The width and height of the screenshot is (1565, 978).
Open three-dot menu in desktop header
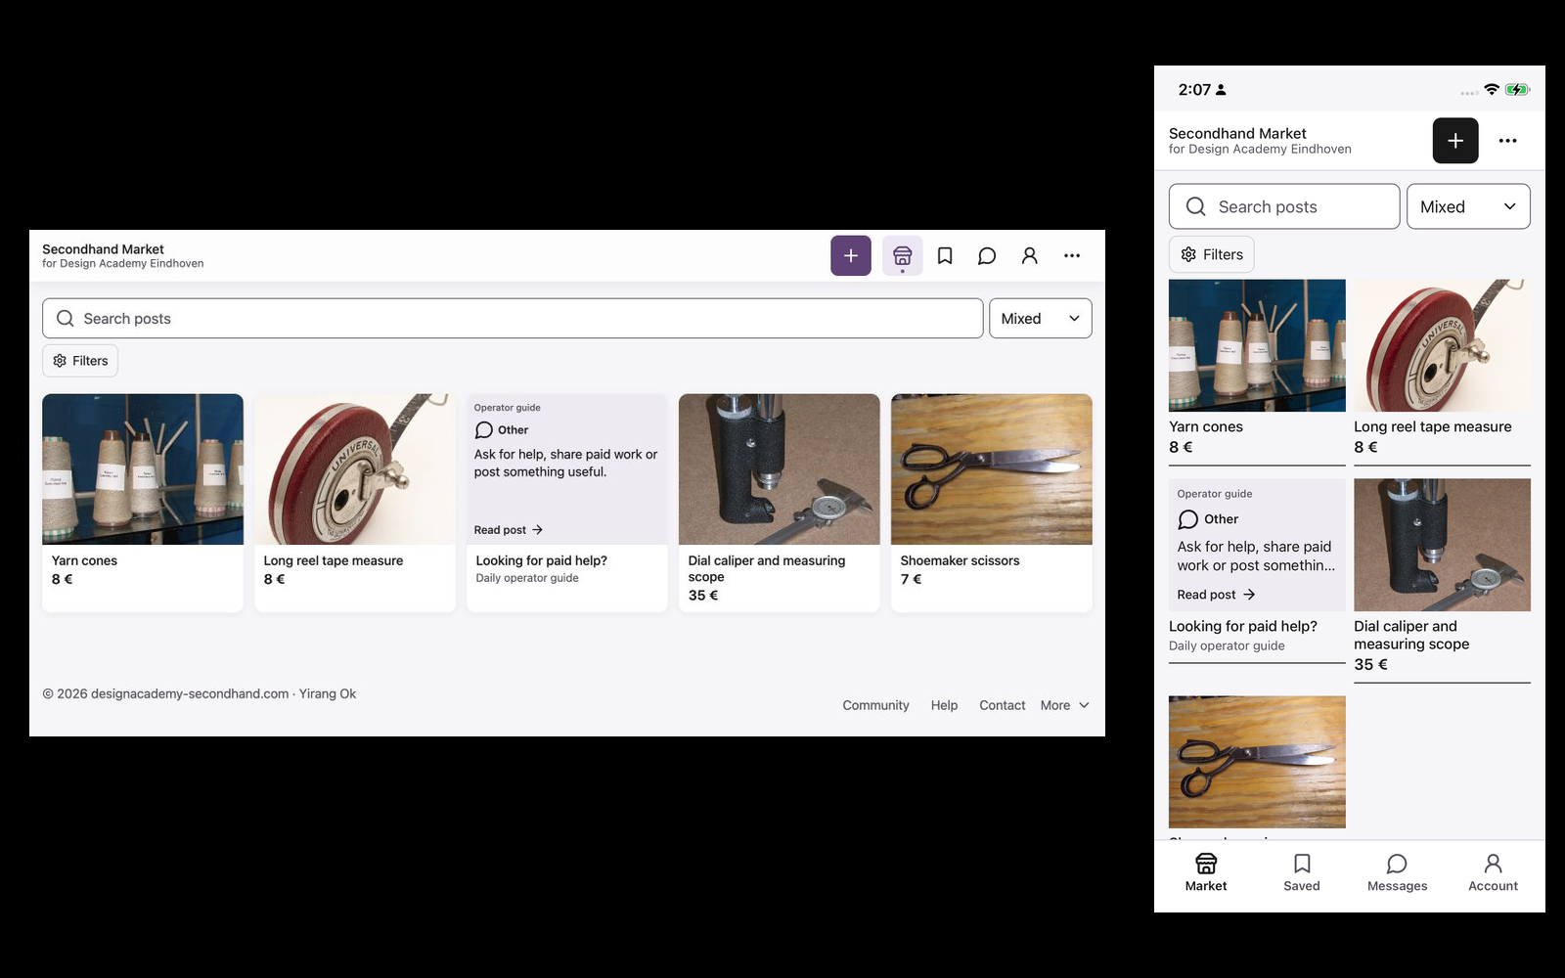(x=1072, y=255)
